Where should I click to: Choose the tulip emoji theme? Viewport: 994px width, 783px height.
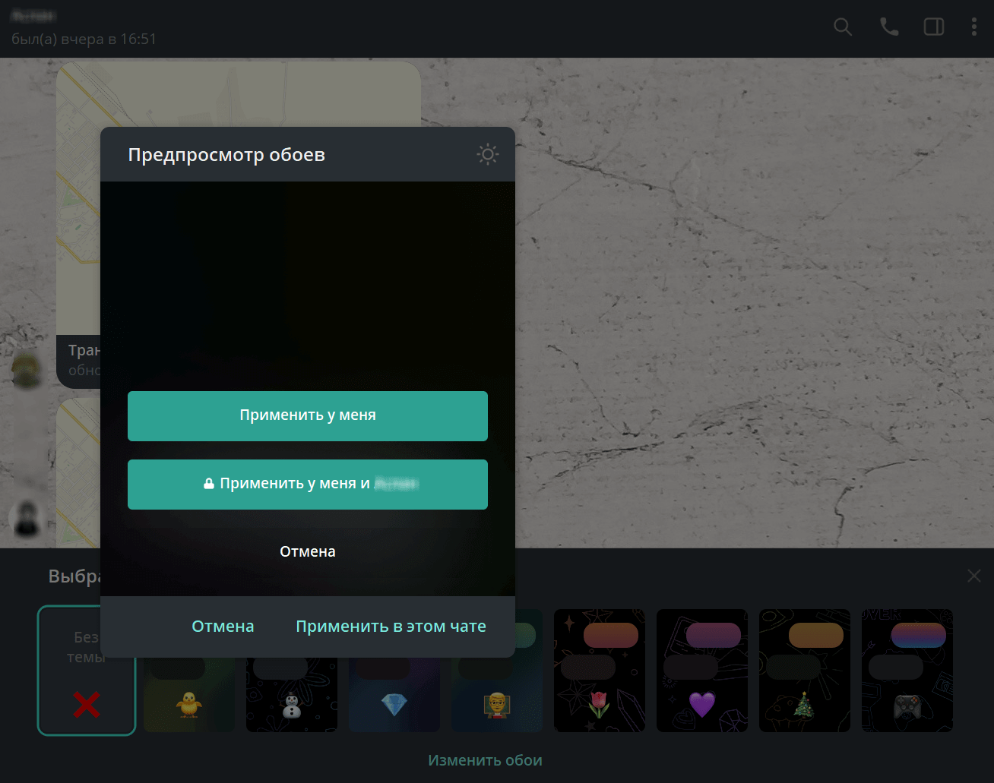pyautogui.click(x=600, y=671)
